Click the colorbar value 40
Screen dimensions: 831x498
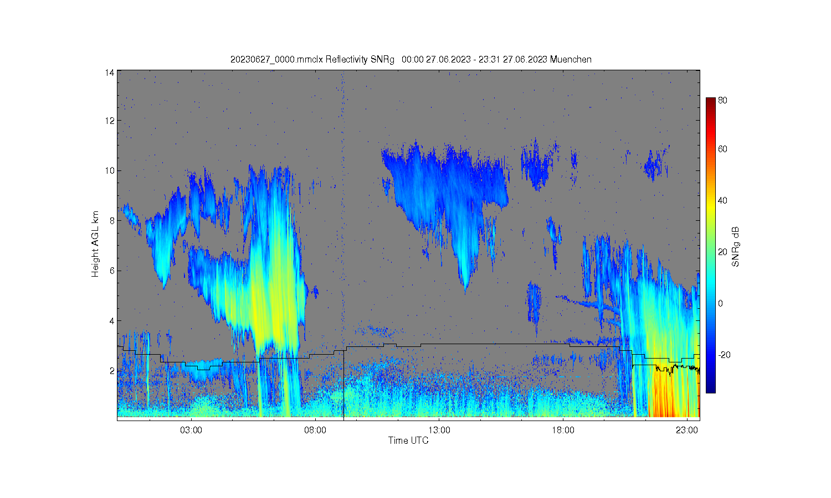[x=722, y=200]
